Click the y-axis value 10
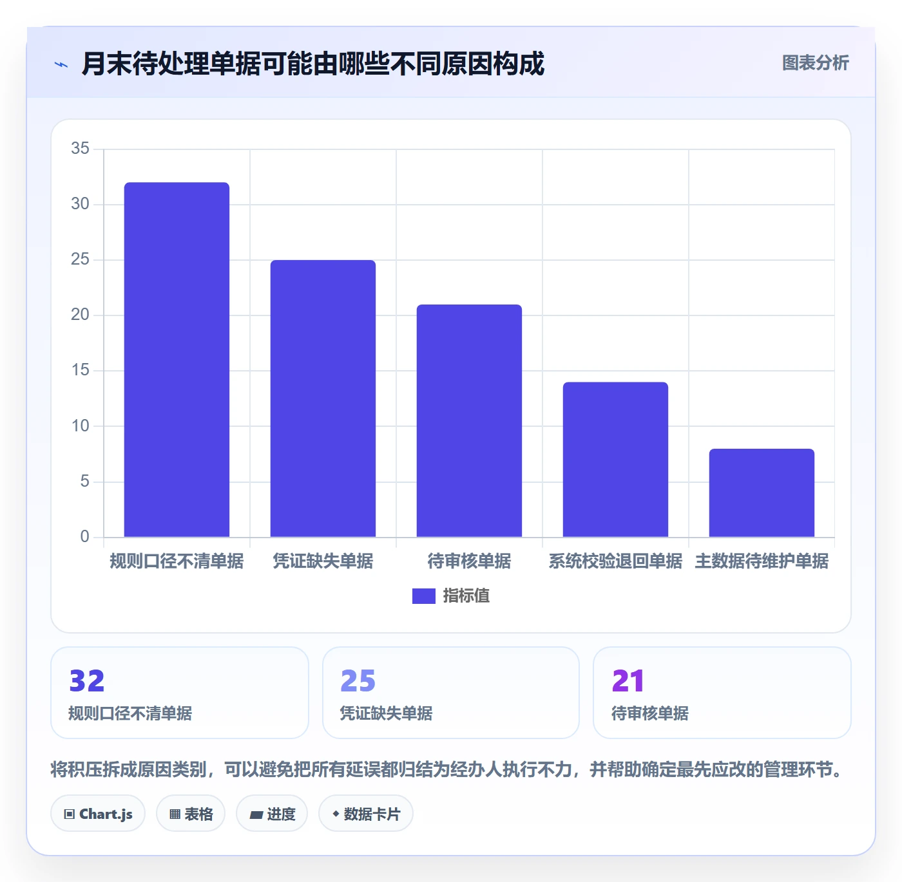Viewport: 902px width, 882px height. (80, 426)
